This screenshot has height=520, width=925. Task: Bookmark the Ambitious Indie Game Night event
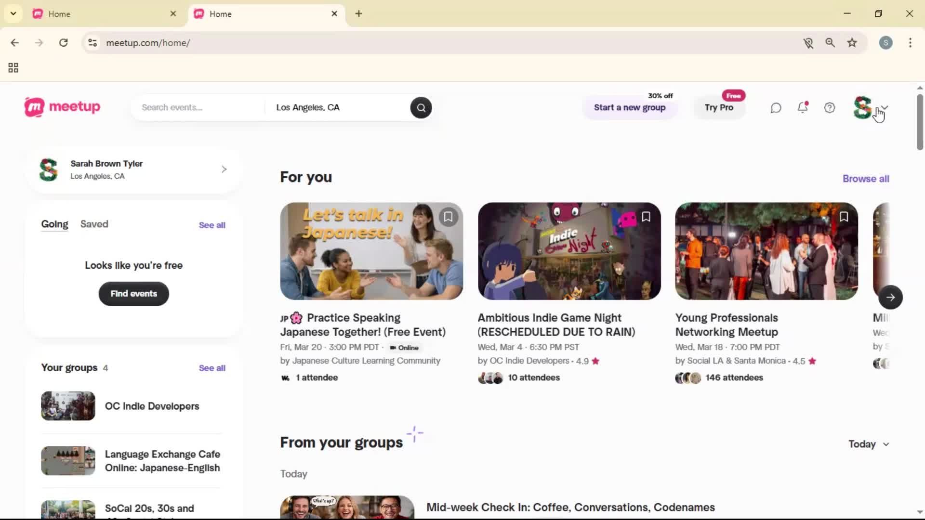(646, 217)
